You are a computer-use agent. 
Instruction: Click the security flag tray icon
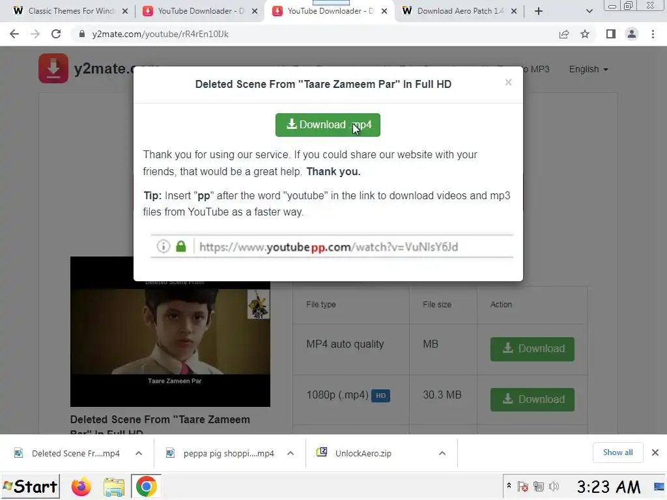coord(523,486)
